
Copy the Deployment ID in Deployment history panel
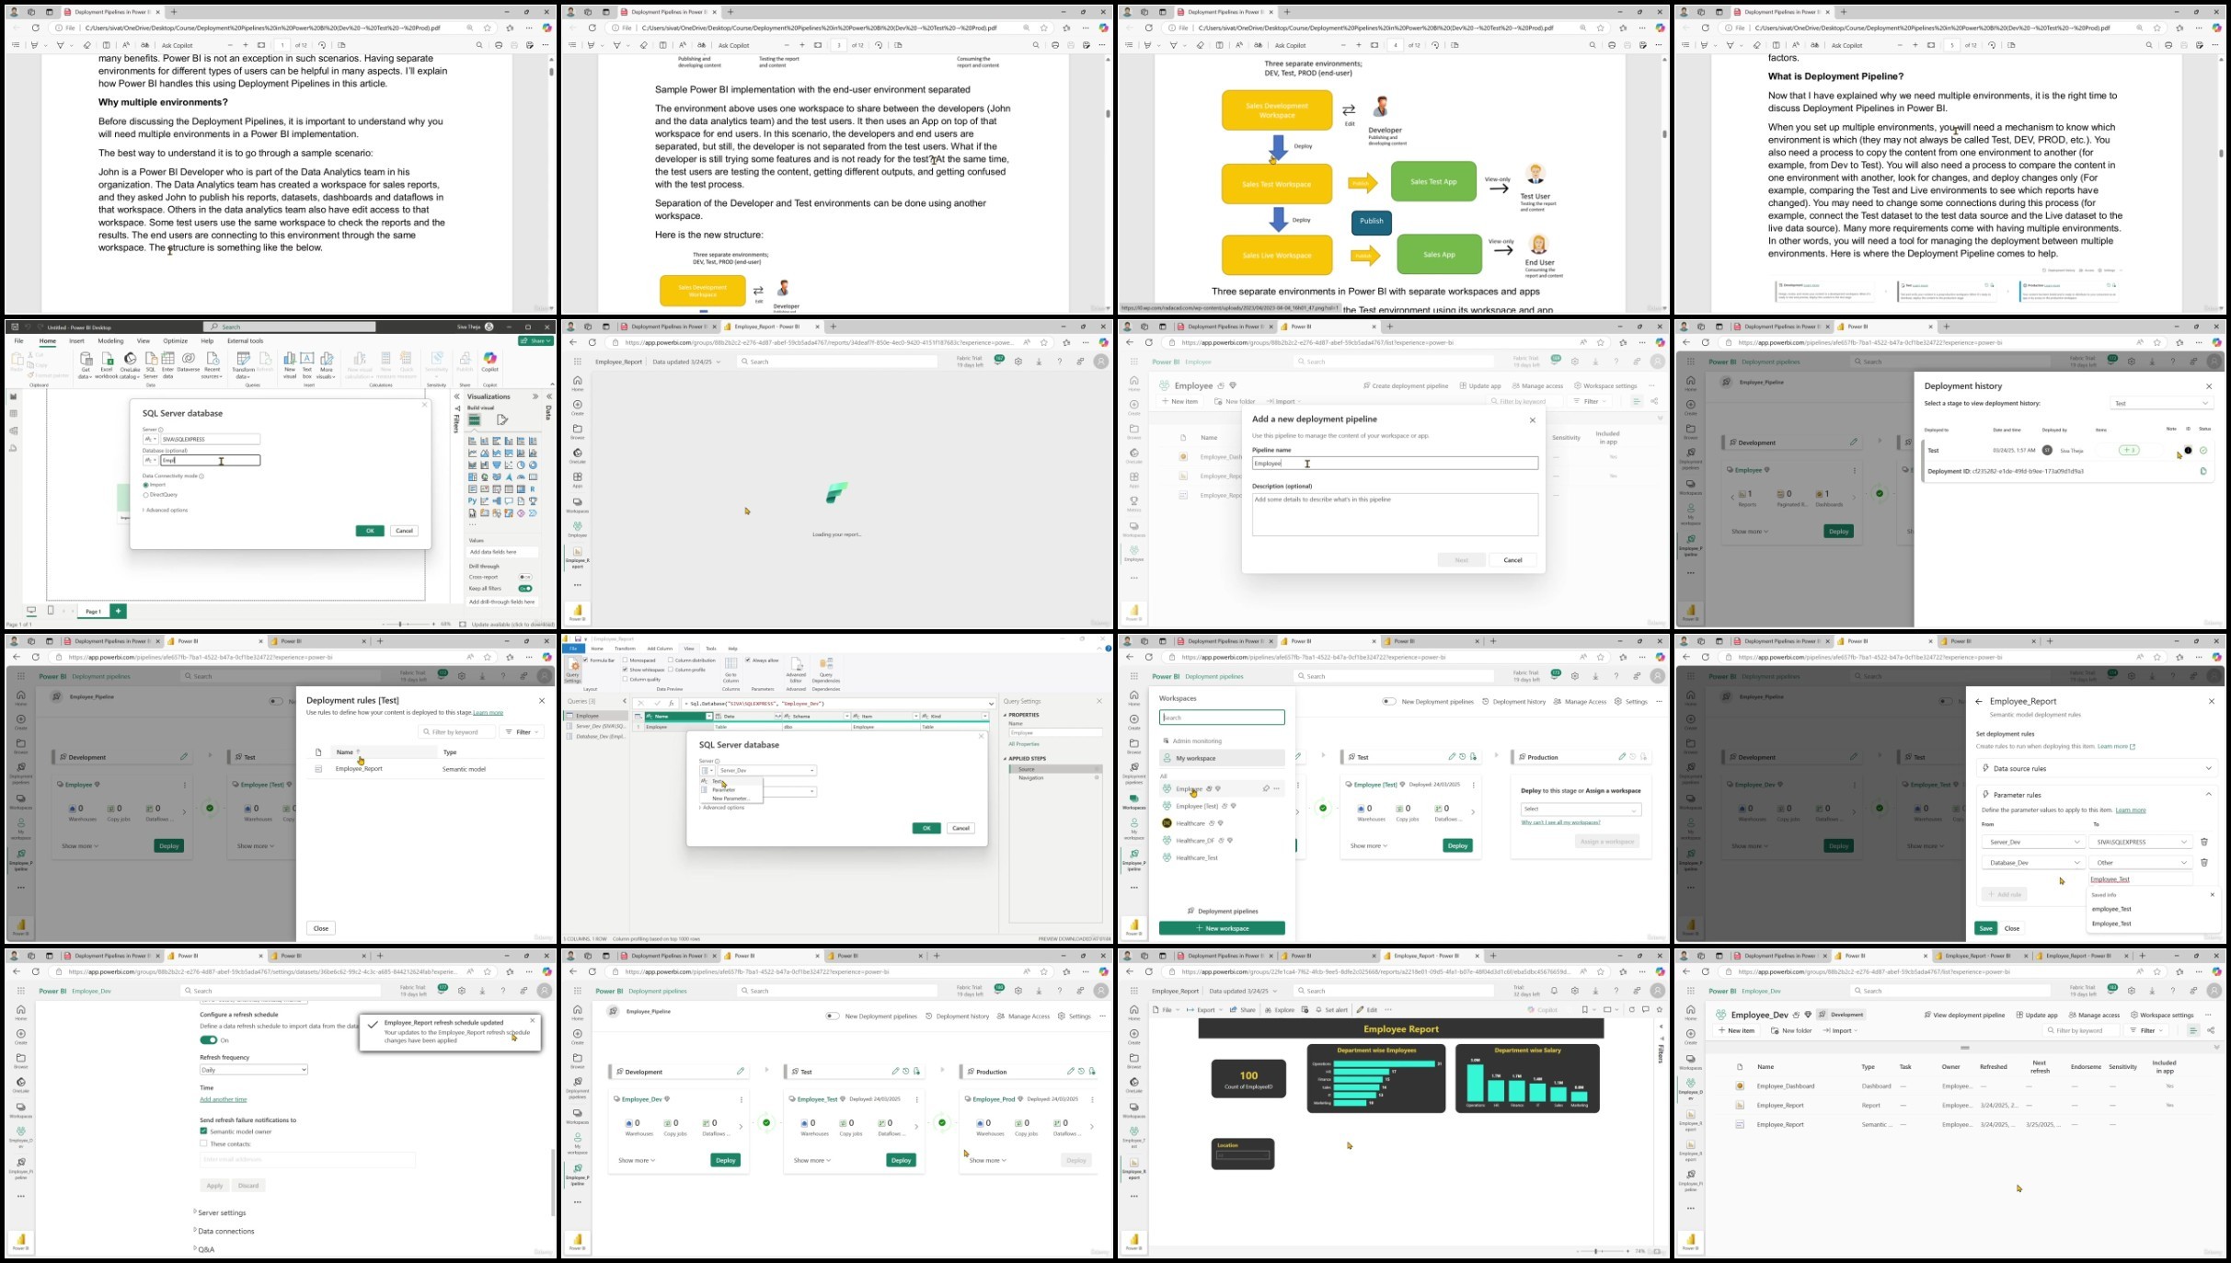click(x=2203, y=471)
